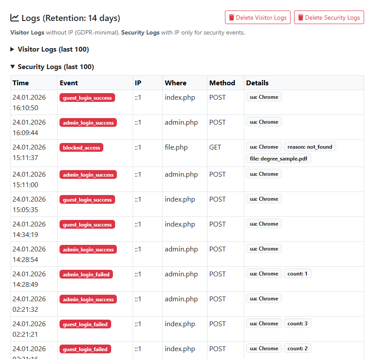Click the 'count: 1' detail tag

pos(298,274)
